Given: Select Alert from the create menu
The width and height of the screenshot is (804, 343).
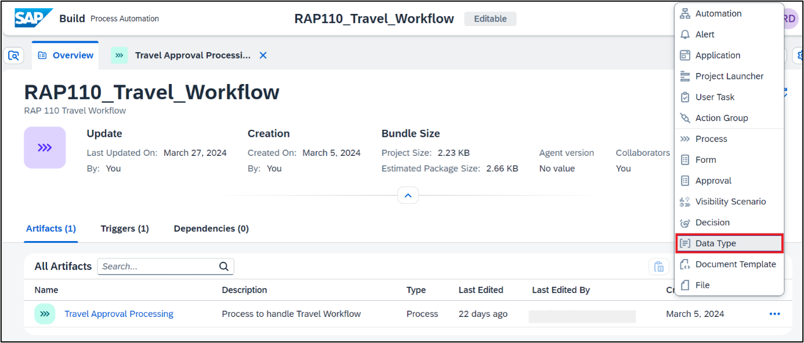Looking at the screenshot, I should coord(729,34).
